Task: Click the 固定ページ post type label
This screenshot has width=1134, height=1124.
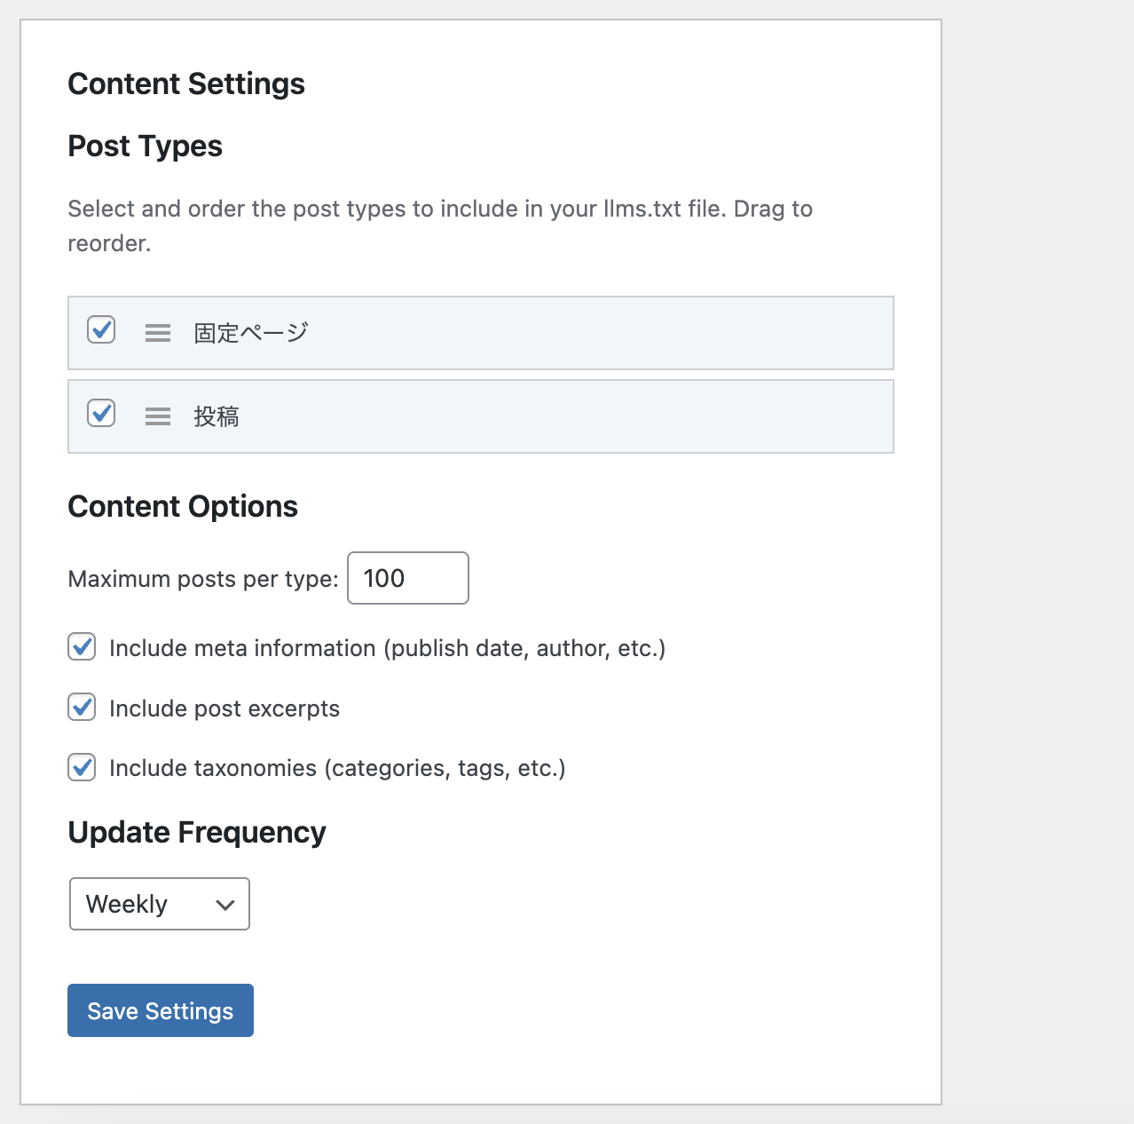Action: pos(251,333)
